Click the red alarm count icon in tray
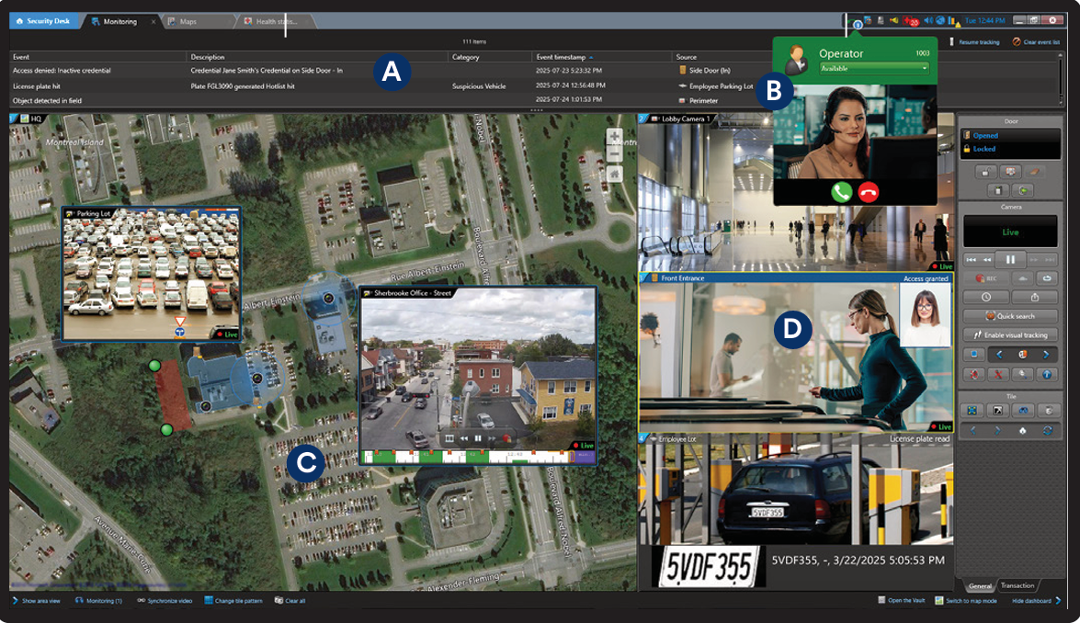Screen dimensions: 1080x623 point(911,21)
